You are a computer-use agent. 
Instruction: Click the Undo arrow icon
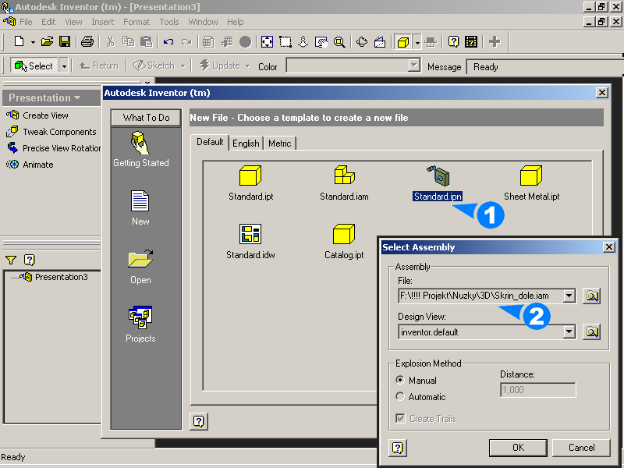168,42
